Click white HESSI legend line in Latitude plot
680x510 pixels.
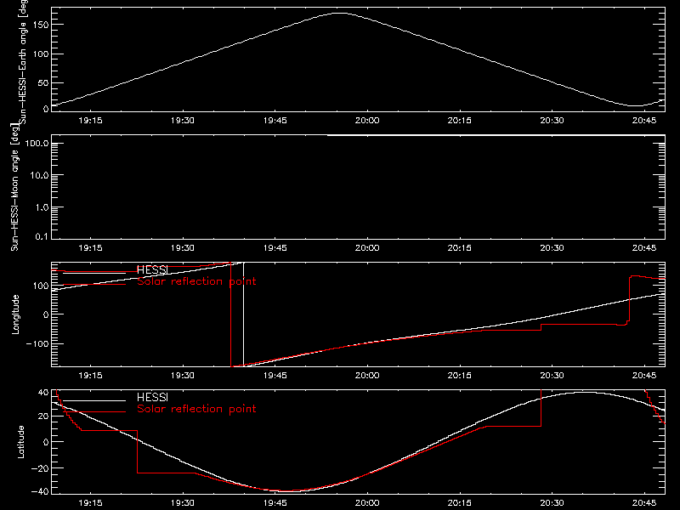tap(94, 400)
